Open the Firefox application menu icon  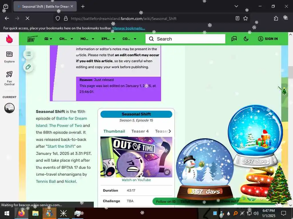286,18
